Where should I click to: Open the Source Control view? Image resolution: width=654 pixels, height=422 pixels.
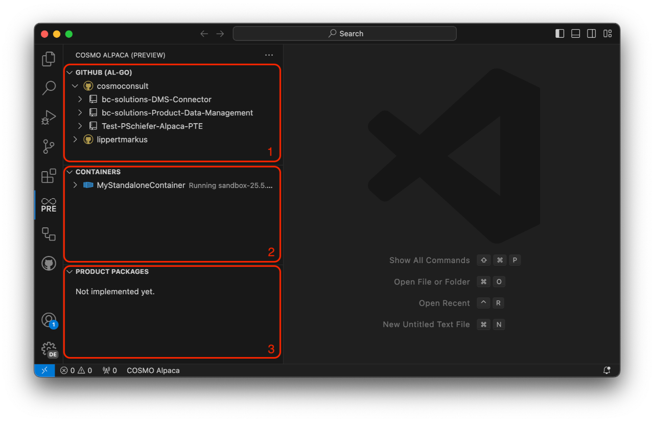click(x=48, y=146)
